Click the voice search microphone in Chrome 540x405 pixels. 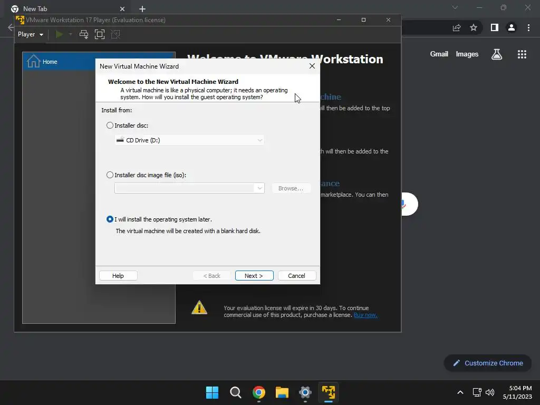(x=403, y=204)
